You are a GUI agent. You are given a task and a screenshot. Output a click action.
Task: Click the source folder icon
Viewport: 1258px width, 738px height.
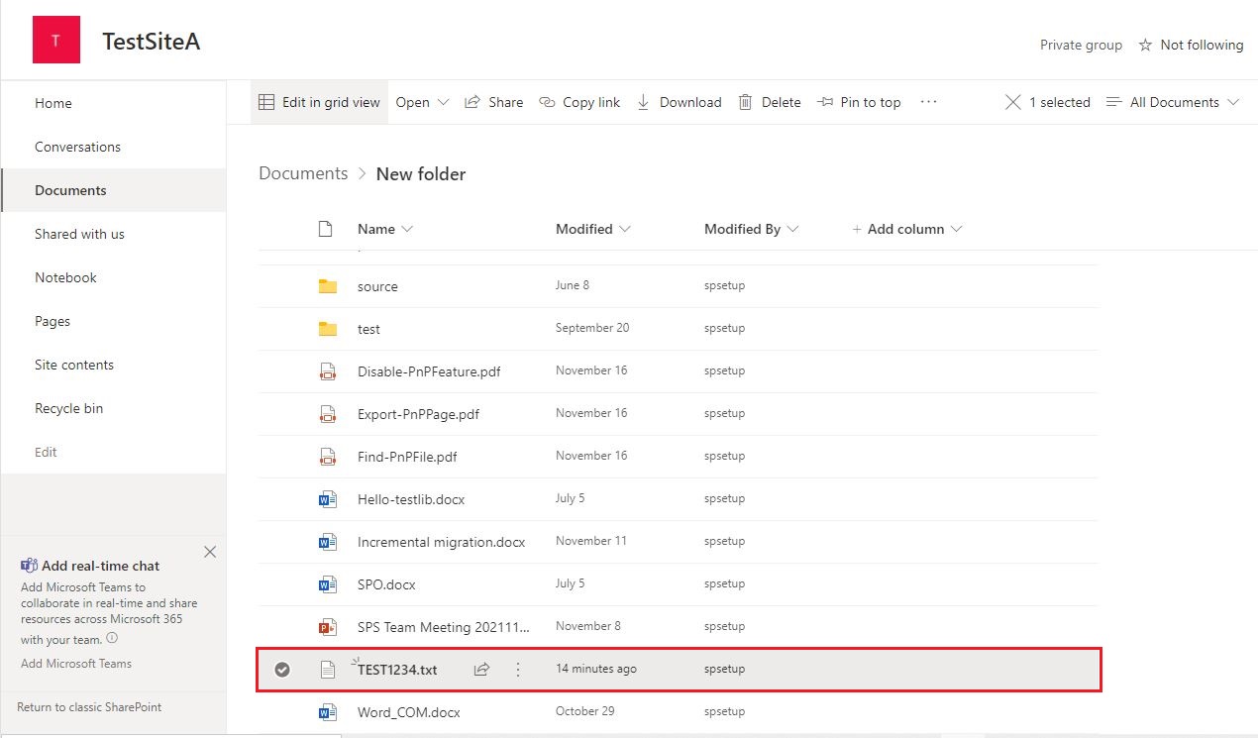tap(328, 286)
